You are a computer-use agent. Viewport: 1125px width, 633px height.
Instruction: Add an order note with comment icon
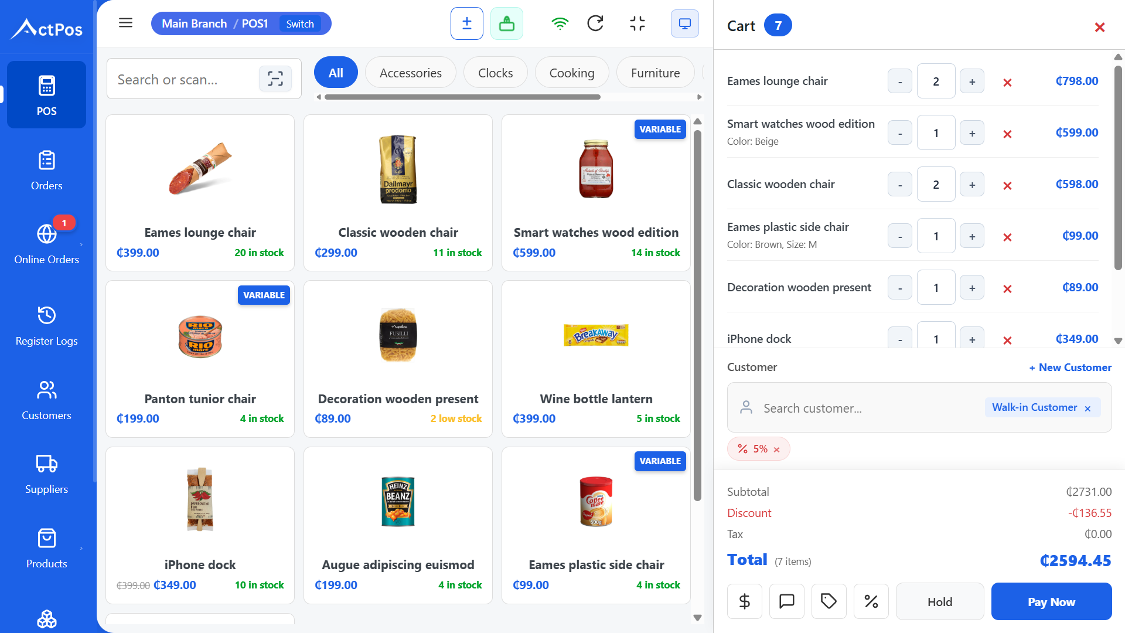point(787,601)
